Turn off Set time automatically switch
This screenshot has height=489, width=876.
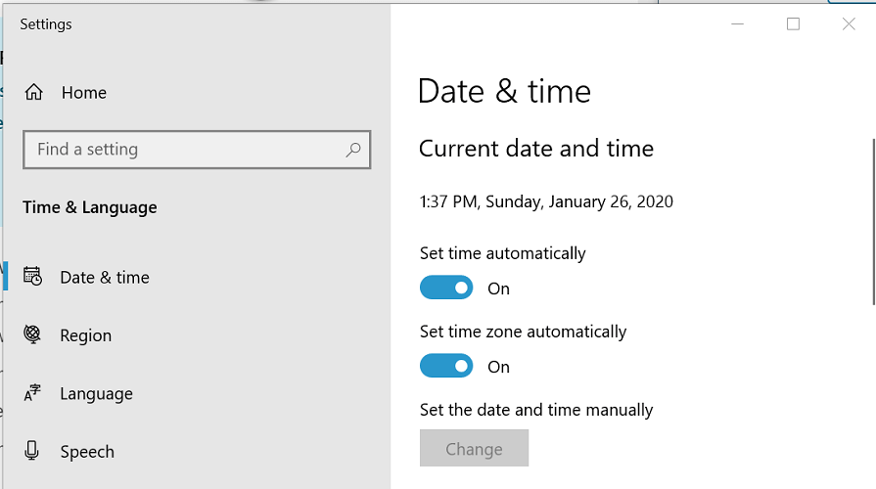tap(446, 288)
